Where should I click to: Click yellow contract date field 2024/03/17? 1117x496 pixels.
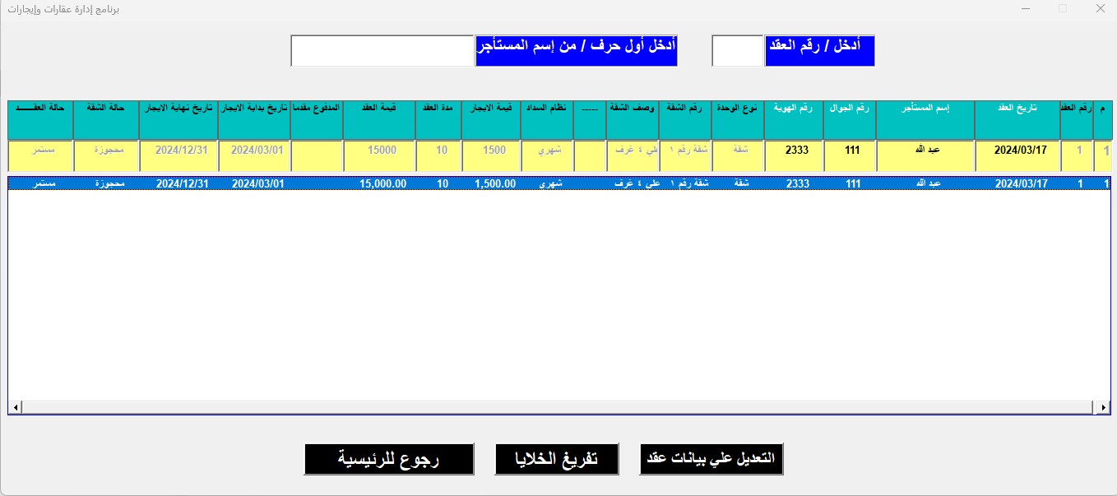point(1017,155)
